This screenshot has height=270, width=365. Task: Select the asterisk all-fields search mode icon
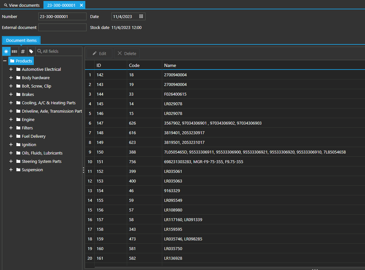point(6,51)
